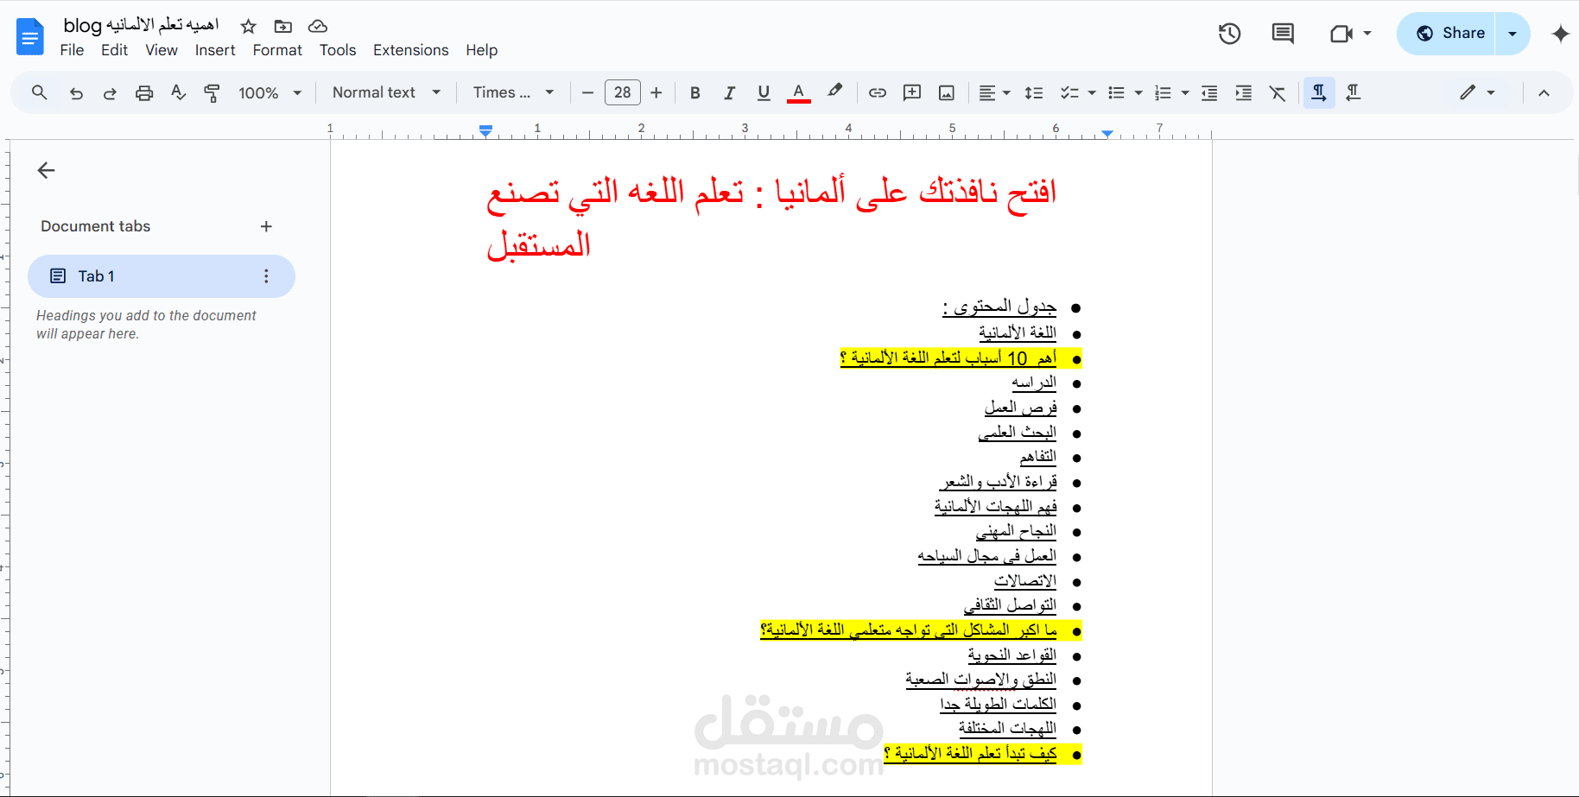Pick a highlight color with marker
Image resolution: width=1579 pixels, height=797 pixels.
[x=834, y=92]
